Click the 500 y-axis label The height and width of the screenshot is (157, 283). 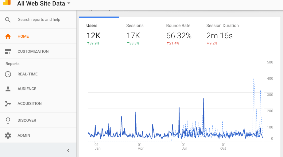(x=270, y=62)
